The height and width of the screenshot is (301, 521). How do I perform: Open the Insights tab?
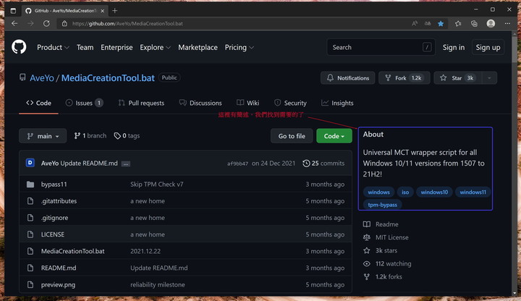(337, 103)
